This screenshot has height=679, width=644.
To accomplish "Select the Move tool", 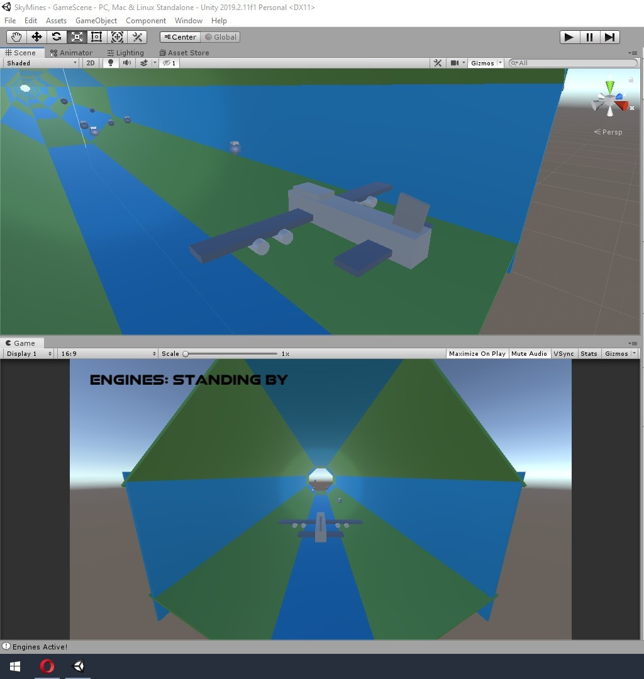I will click(36, 37).
